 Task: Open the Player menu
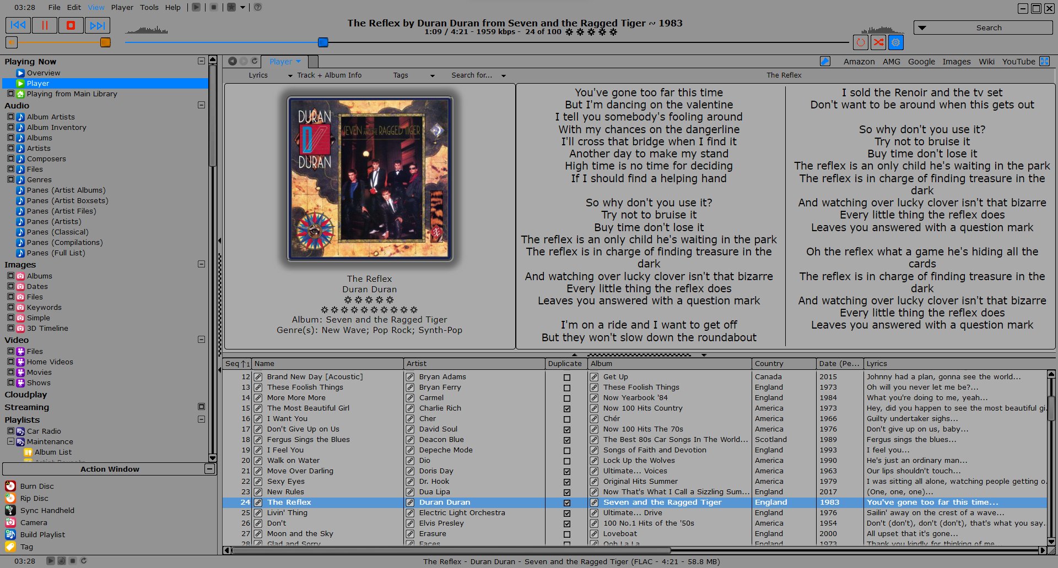[x=122, y=7]
